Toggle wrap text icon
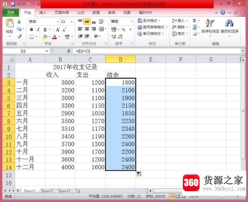Viewport: 248px width, 202px height. pyautogui.click(x=101, y=21)
